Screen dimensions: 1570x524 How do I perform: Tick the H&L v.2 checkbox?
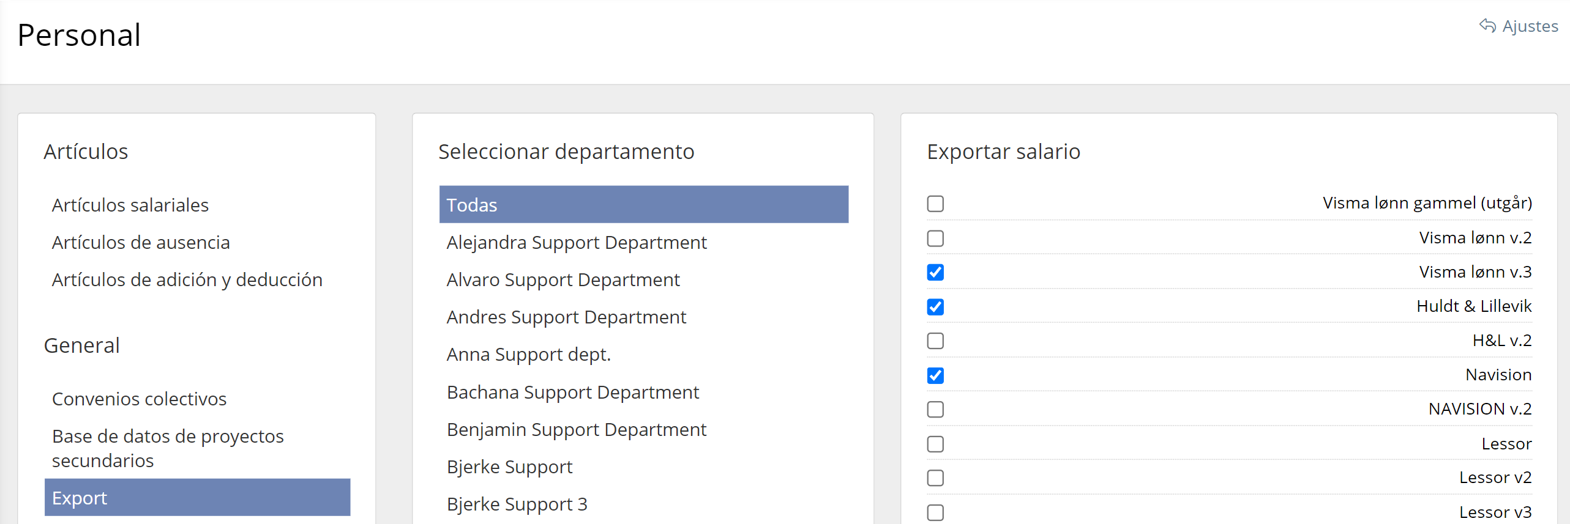[x=935, y=341]
